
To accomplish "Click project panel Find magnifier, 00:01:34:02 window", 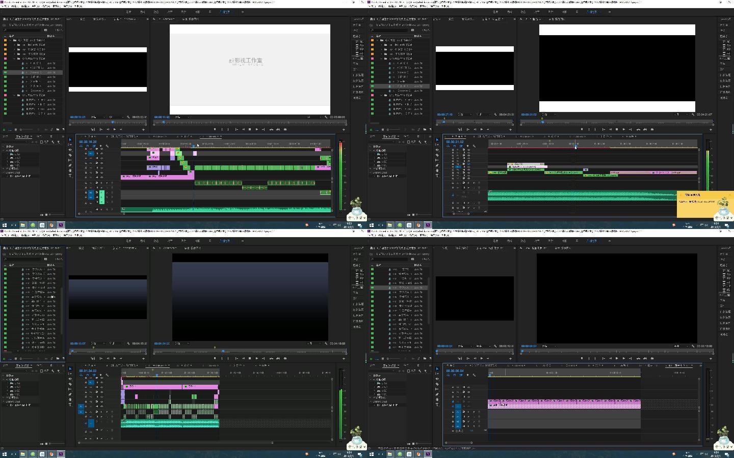I will coord(51,359).
